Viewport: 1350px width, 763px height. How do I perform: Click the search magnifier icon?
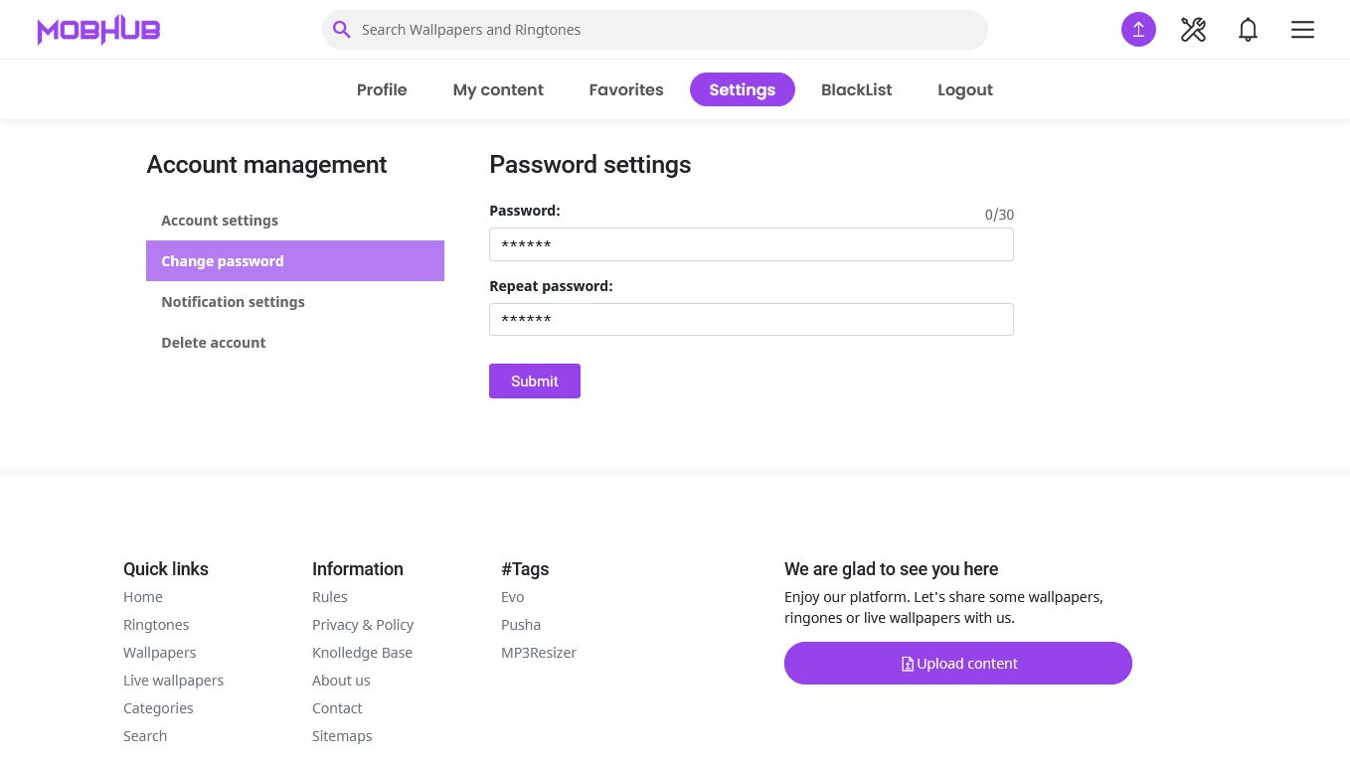click(x=341, y=30)
